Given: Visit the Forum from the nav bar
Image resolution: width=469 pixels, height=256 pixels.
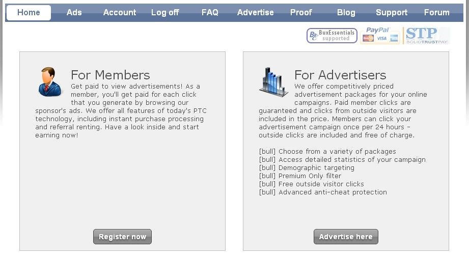Looking at the screenshot, I should click(x=437, y=13).
